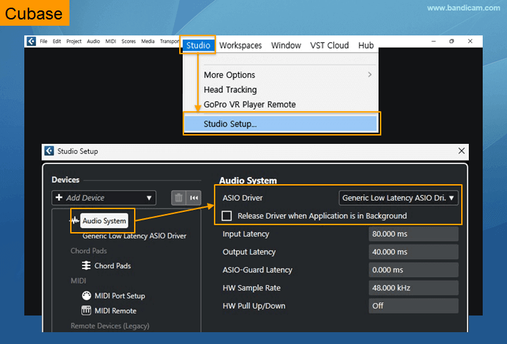Choose Studio Setup... menu entry
507x344 pixels.
click(x=281, y=124)
